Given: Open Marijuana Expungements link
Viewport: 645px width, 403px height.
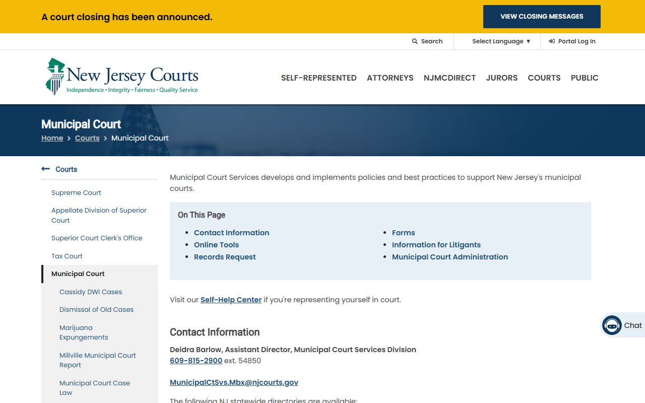Looking at the screenshot, I should (x=84, y=332).
